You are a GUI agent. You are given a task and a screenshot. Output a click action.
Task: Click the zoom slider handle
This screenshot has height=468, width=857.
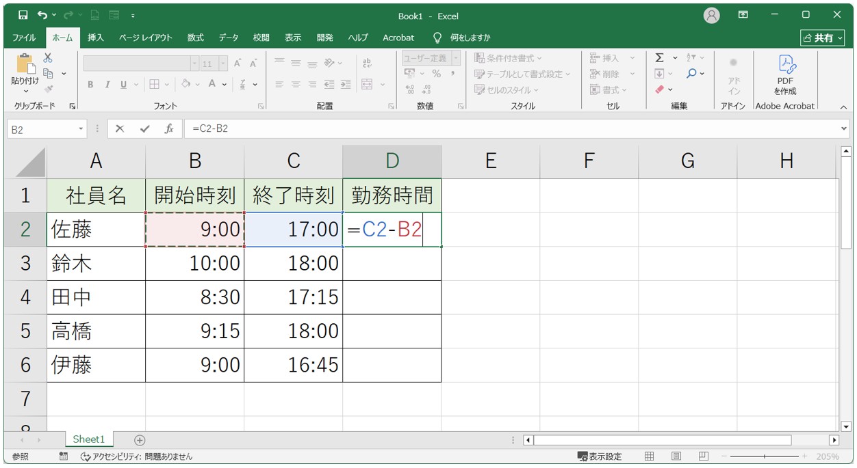click(x=765, y=456)
